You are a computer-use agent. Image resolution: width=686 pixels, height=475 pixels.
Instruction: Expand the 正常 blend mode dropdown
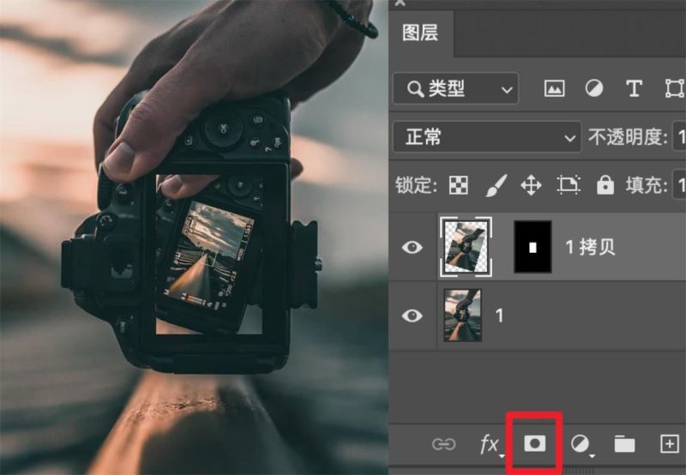486,137
